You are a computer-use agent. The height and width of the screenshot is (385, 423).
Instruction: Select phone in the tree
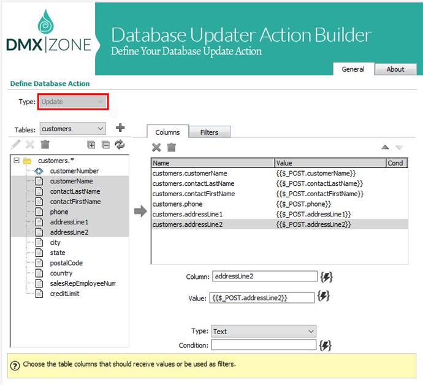point(59,212)
